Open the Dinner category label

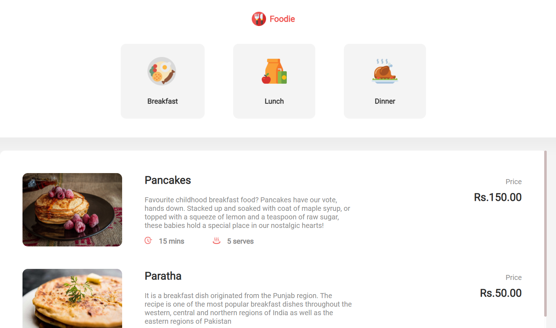click(x=385, y=101)
